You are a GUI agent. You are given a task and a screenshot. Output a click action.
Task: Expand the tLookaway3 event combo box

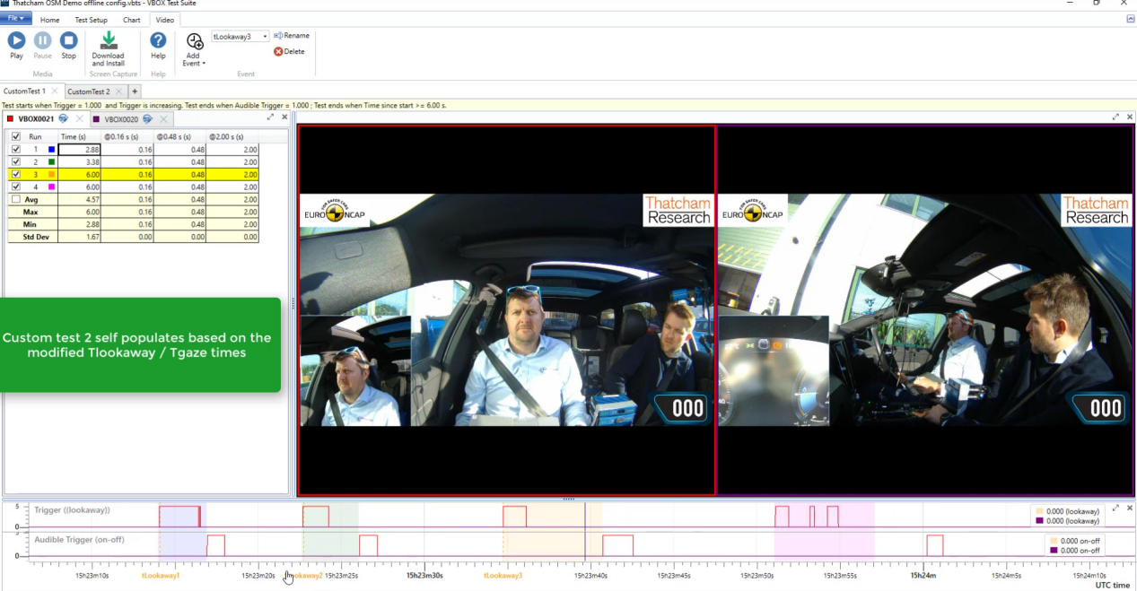coord(266,37)
